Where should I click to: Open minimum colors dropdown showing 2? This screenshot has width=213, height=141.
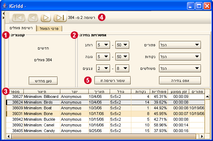[103, 68]
